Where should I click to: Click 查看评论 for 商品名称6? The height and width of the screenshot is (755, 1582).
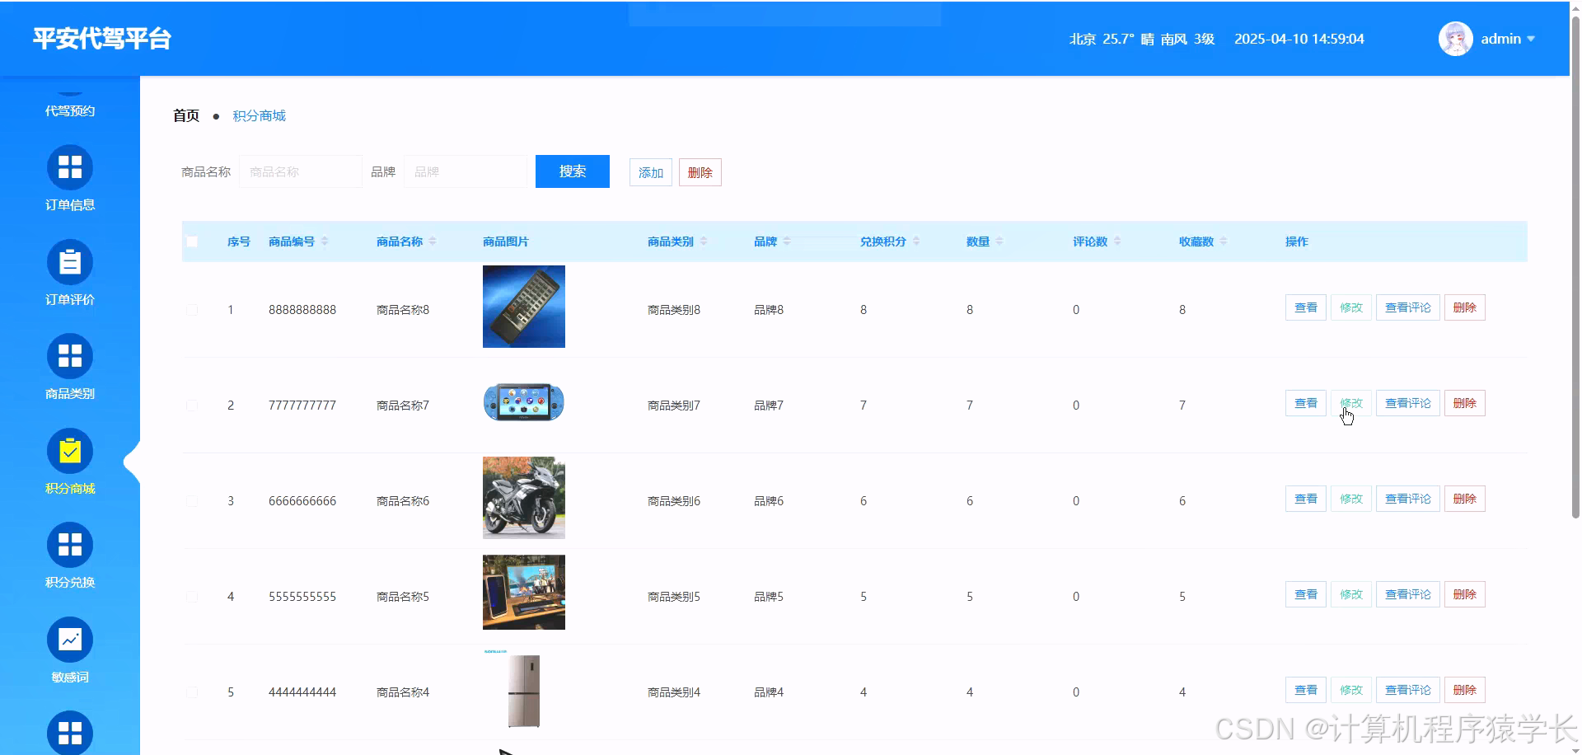[x=1408, y=499]
